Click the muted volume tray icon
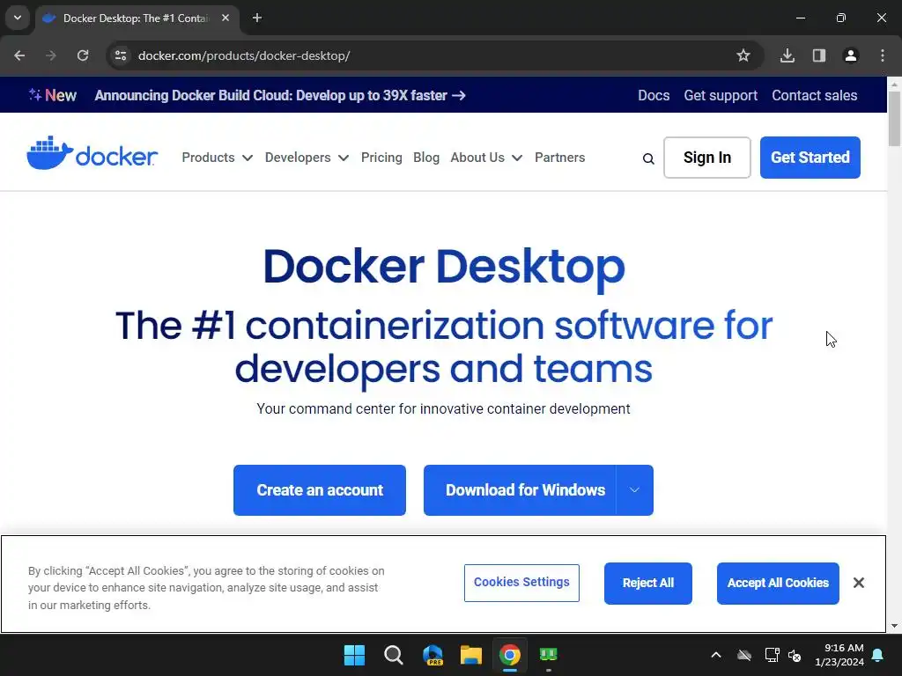Screen dimensions: 902x676 [x=795, y=655]
